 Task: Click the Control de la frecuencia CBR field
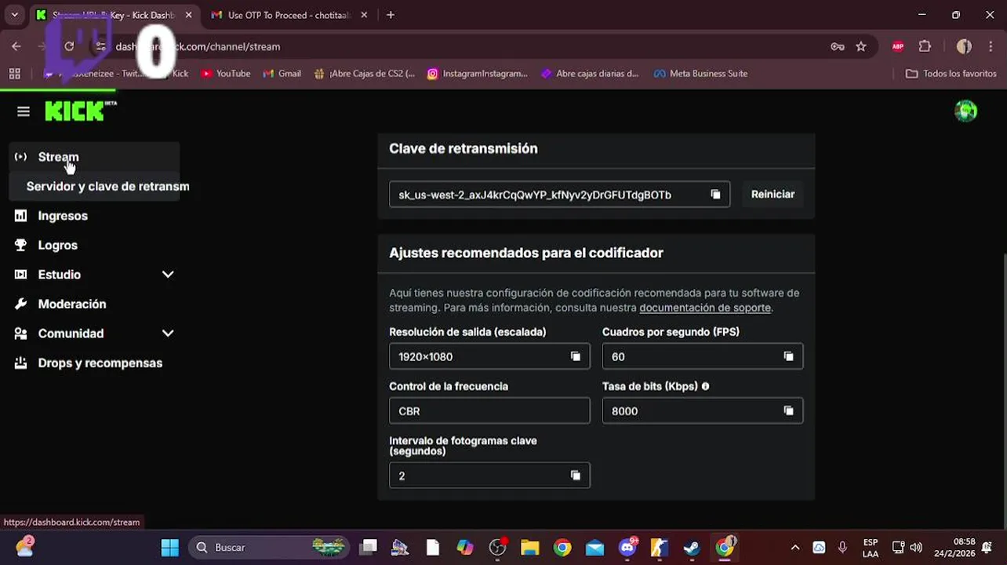pyautogui.click(x=489, y=410)
